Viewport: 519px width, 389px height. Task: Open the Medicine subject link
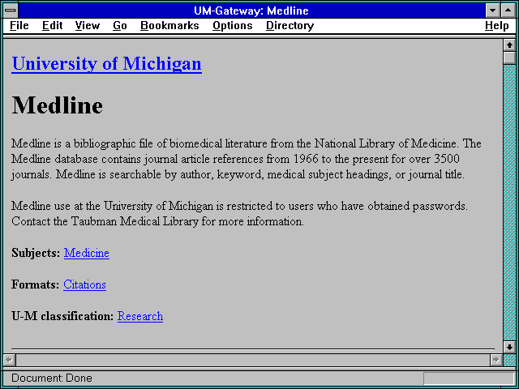click(x=87, y=253)
